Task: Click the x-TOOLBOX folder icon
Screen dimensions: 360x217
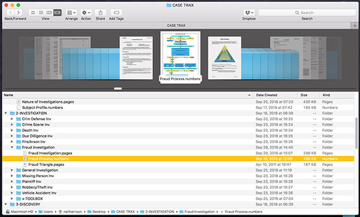Action: click(19, 198)
